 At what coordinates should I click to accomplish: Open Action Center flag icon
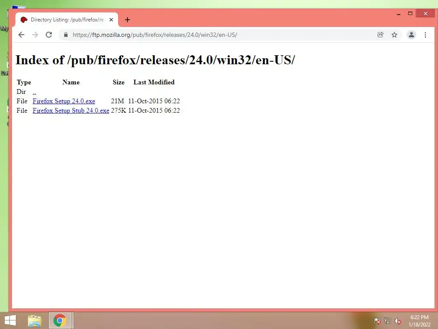coord(377,321)
